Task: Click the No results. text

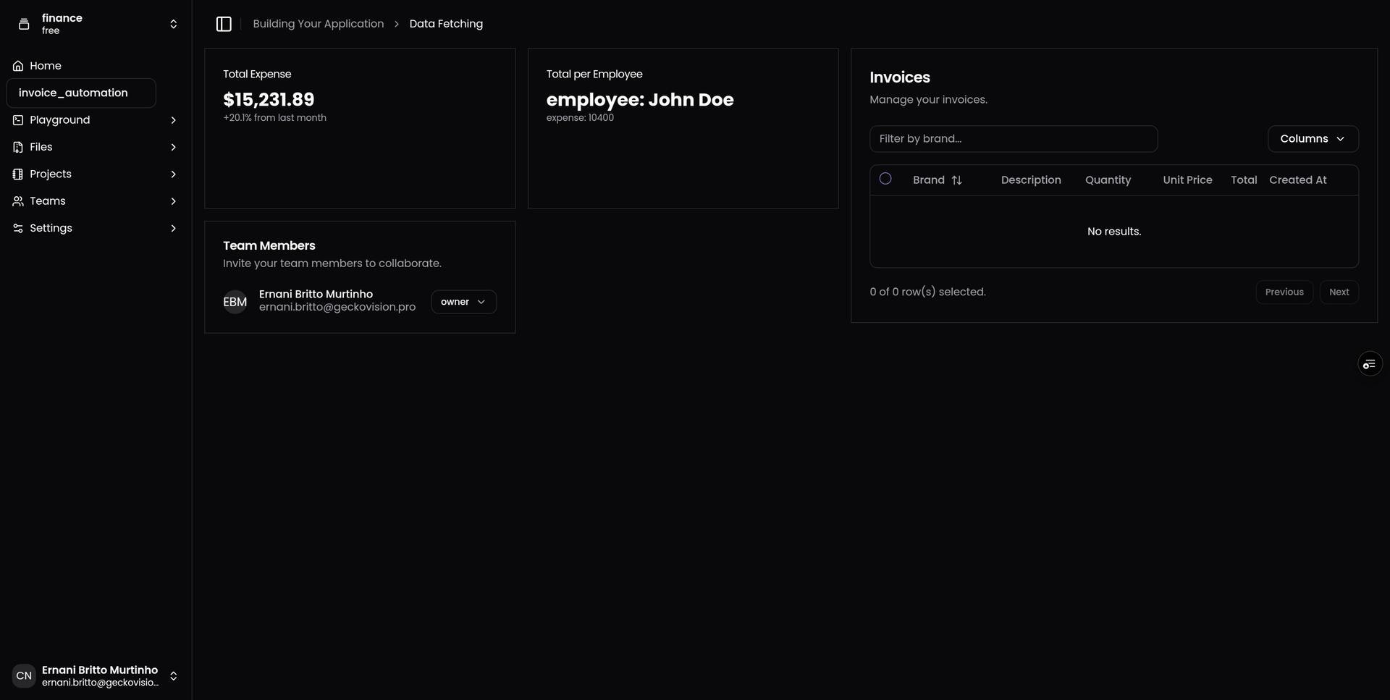Action: pos(1114,232)
